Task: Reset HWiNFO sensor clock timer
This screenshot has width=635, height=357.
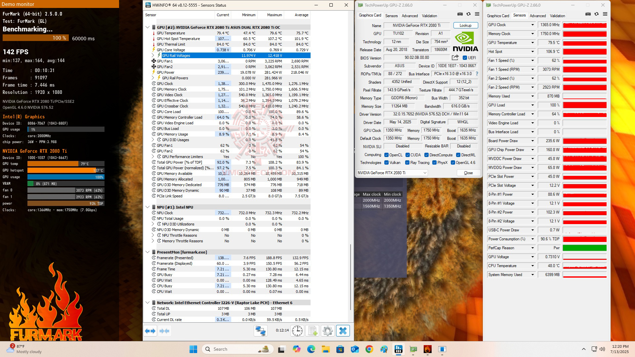Action: pos(297,331)
